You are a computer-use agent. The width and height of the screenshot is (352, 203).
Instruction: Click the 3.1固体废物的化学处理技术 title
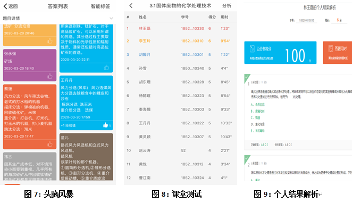[x=180, y=6]
